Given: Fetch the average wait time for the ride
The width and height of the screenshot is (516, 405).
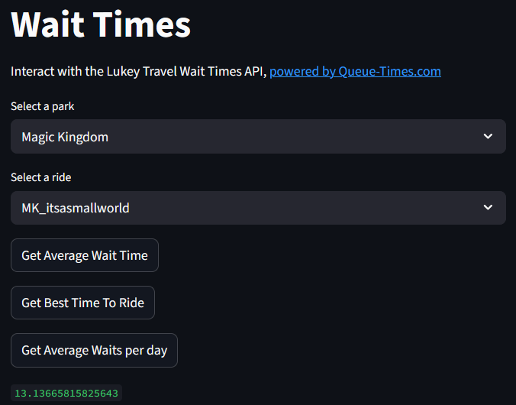Looking at the screenshot, I should pos(85,255).
